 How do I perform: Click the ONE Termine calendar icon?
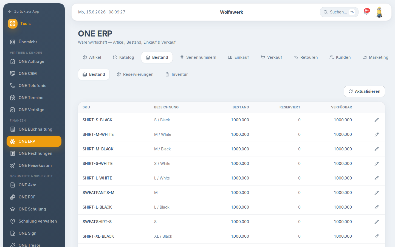coord(13,98)
